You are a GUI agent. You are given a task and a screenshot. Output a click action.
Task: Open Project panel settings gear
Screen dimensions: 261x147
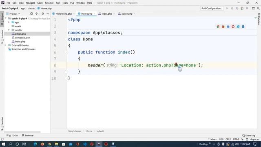[x=43, y=13]
